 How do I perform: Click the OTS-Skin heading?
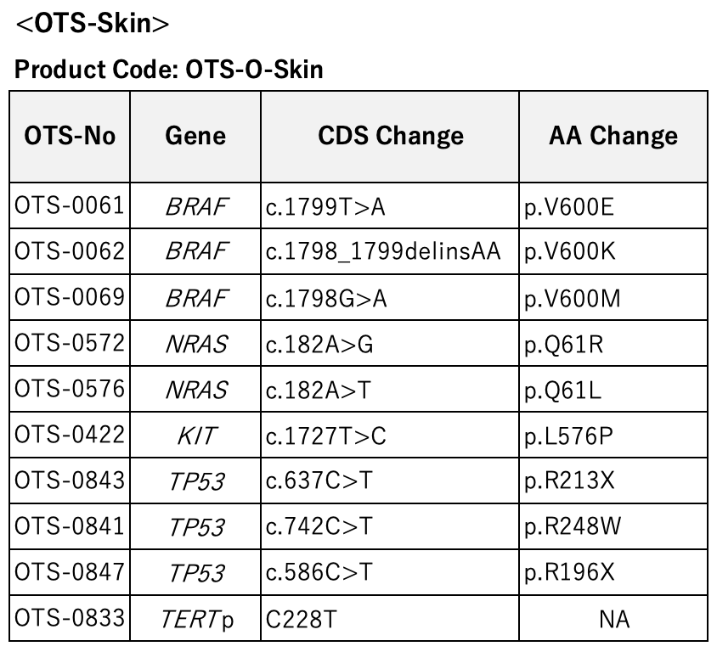point(93,23)
